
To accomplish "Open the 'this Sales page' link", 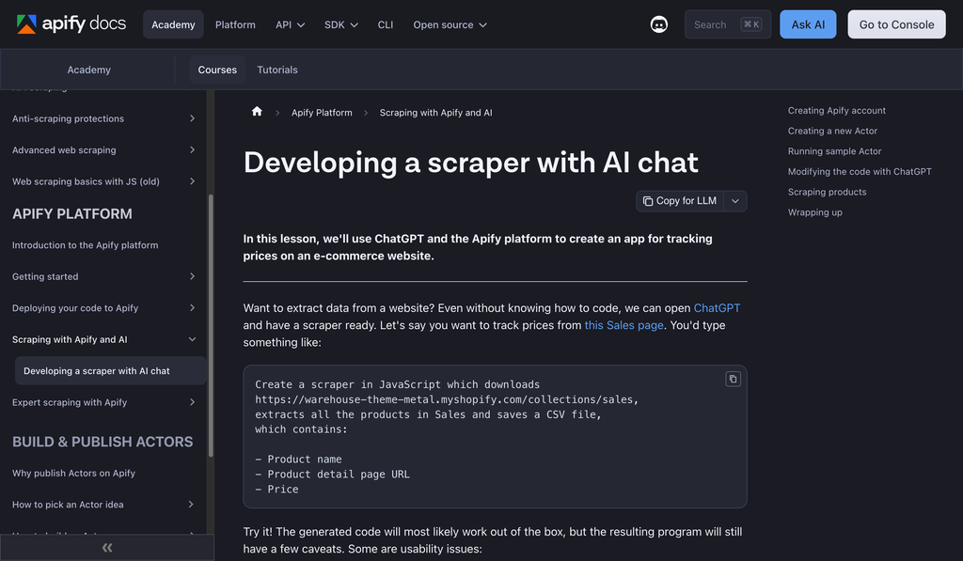I will pos(624,325).
